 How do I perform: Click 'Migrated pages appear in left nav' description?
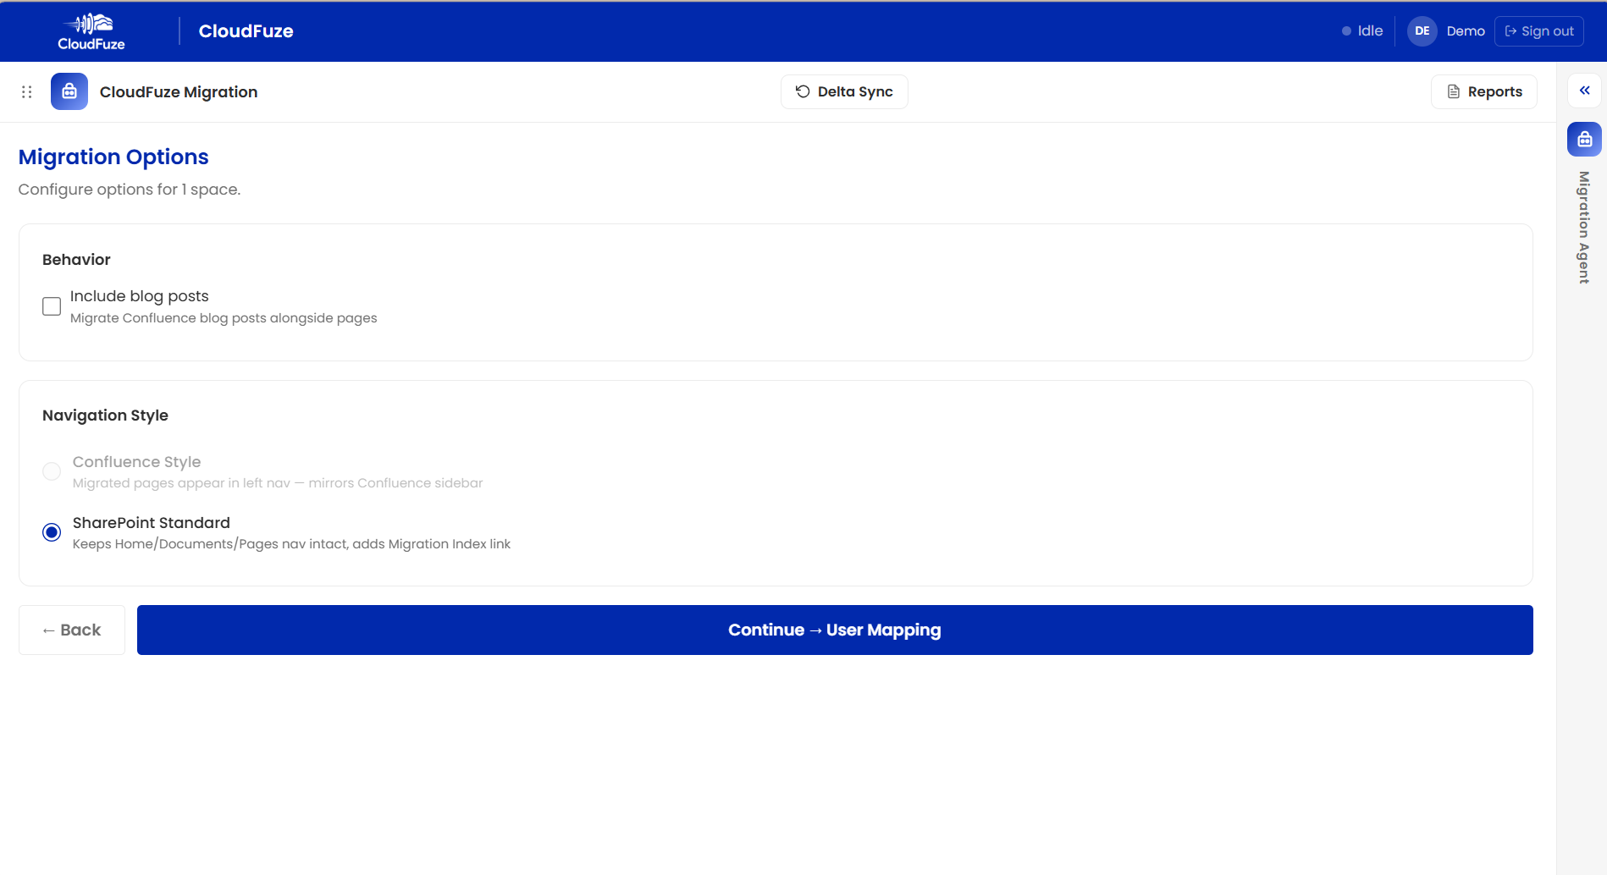tap(278, 483)
